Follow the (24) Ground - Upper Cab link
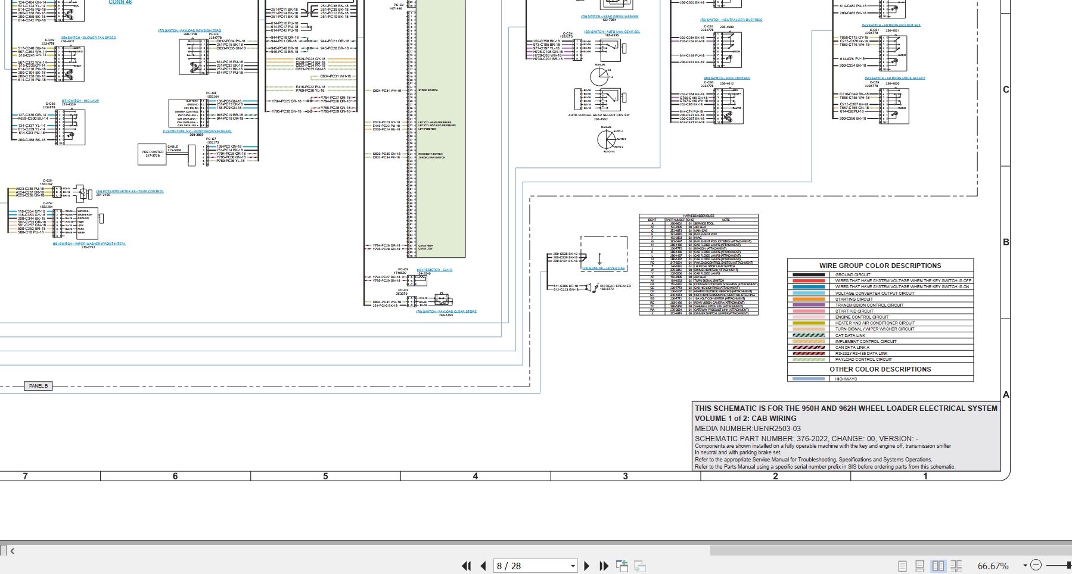 pyautogui.click(x=604, y=268)
